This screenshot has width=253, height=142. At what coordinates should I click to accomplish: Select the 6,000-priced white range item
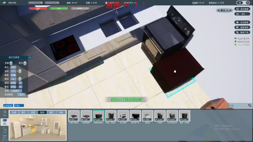click(x=148, y=116)
